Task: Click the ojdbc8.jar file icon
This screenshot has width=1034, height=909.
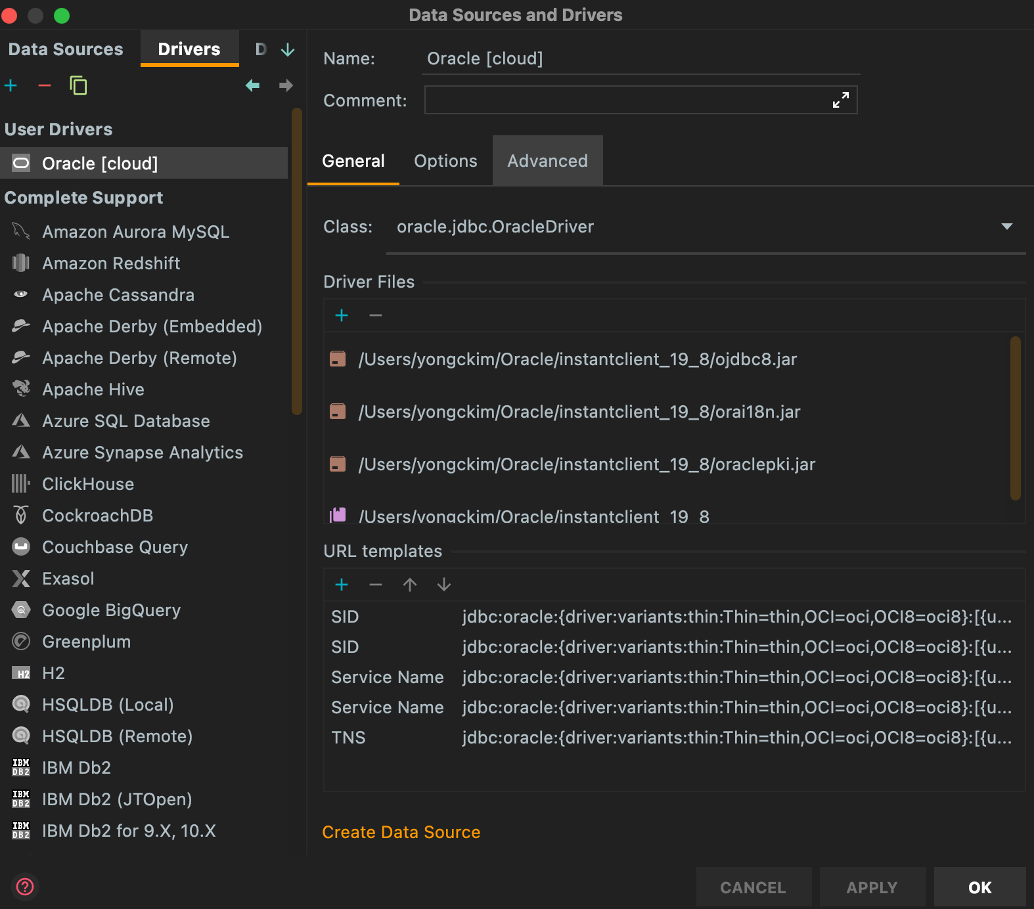Action: click(338, 359)
